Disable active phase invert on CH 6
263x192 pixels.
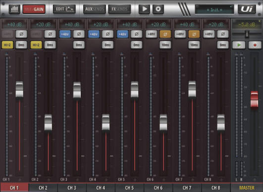click(165, 34)
